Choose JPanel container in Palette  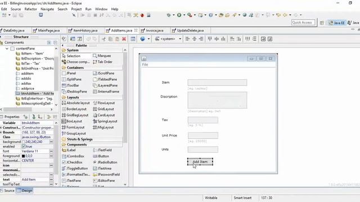point(69,74)
